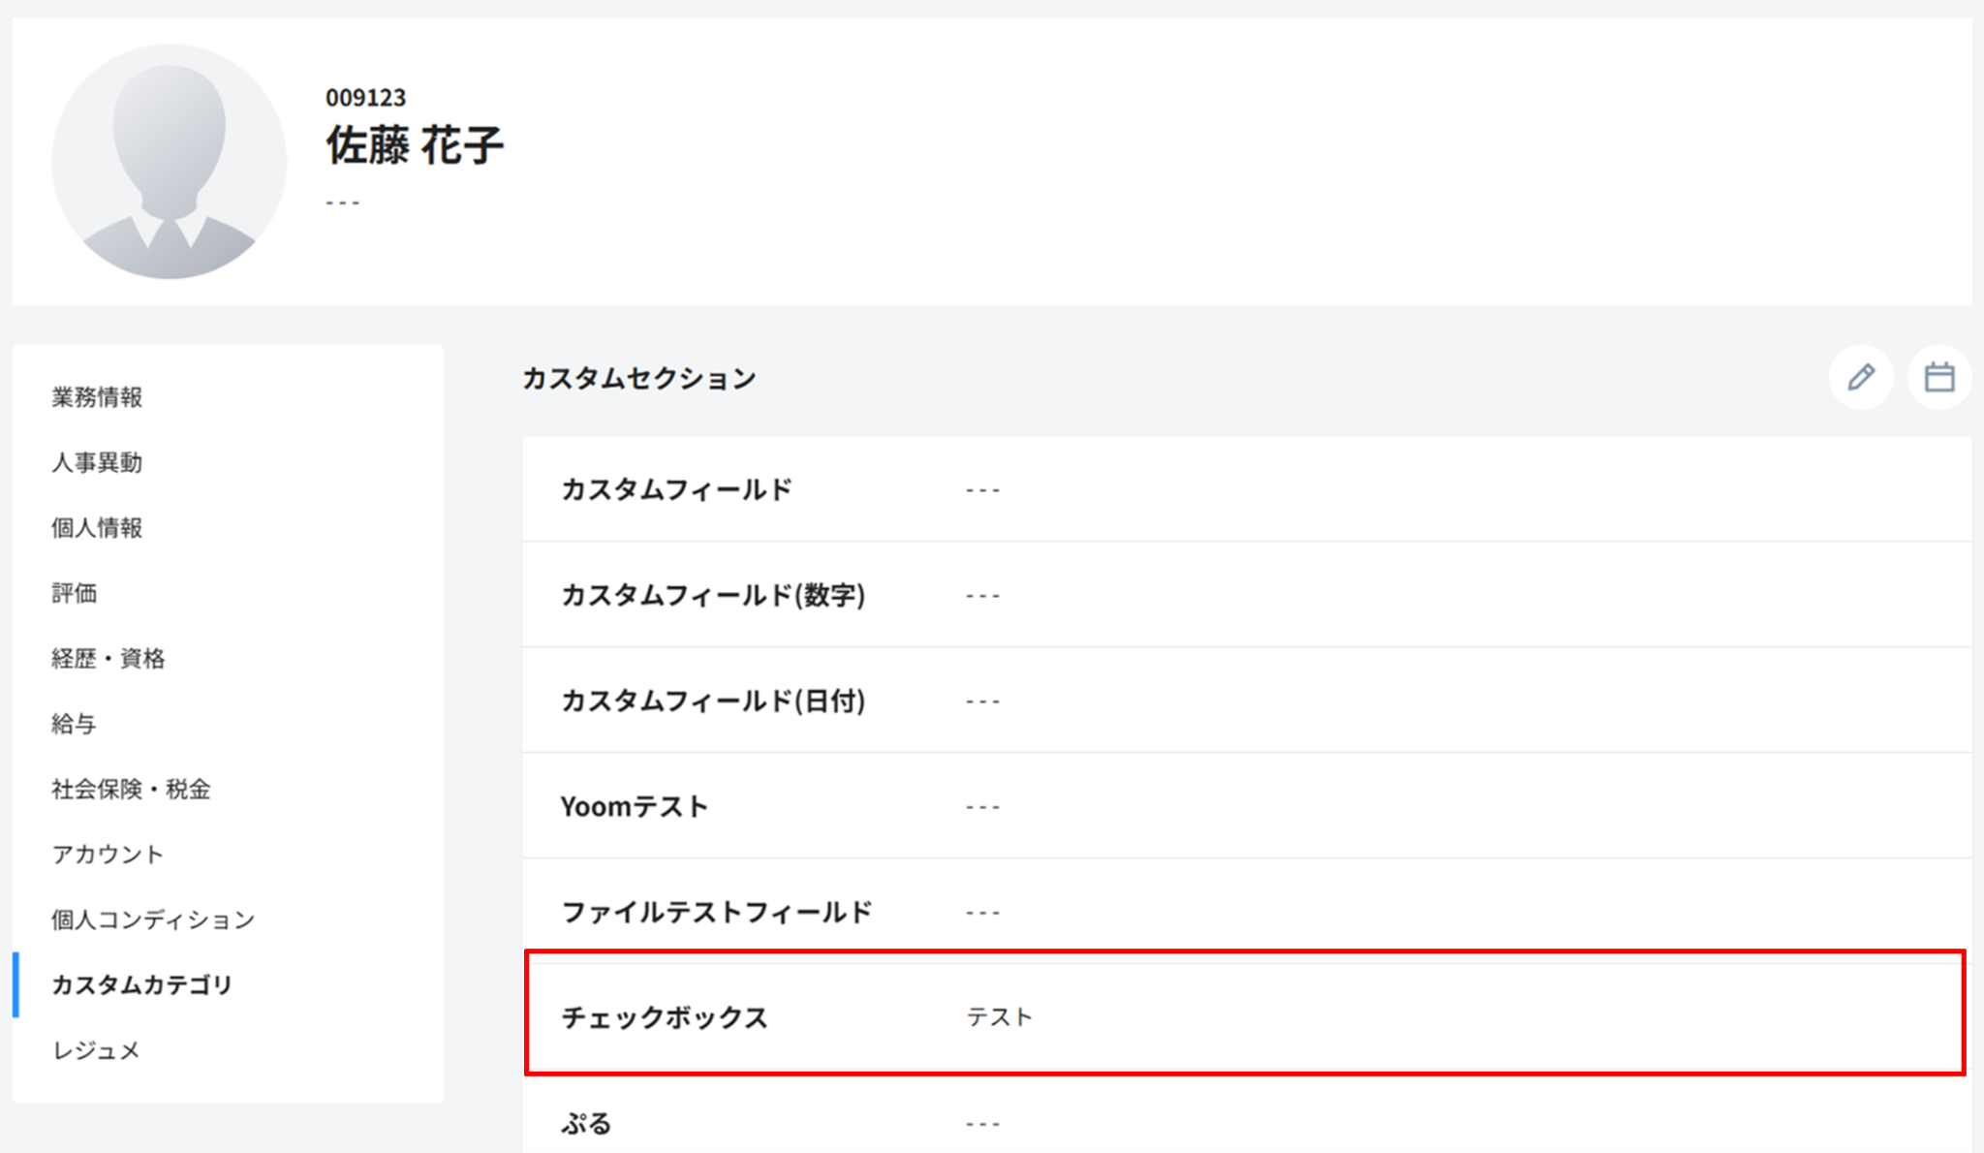Select 個人コンディション menu item
Image resolution: width=1984 pixels, height=1153 pixels.
[x=153, y=919]
